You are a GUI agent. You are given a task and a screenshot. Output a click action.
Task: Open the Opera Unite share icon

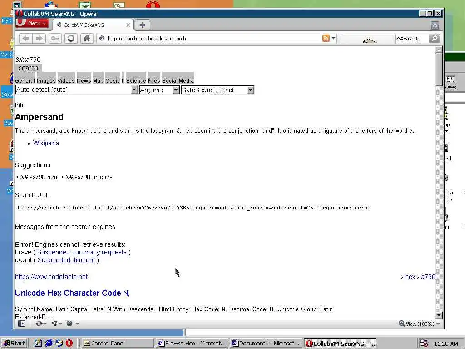click(x=54, y=324)
